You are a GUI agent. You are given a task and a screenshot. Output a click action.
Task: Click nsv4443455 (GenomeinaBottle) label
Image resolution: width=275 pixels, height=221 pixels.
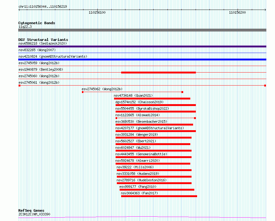(x=141, y=154)
